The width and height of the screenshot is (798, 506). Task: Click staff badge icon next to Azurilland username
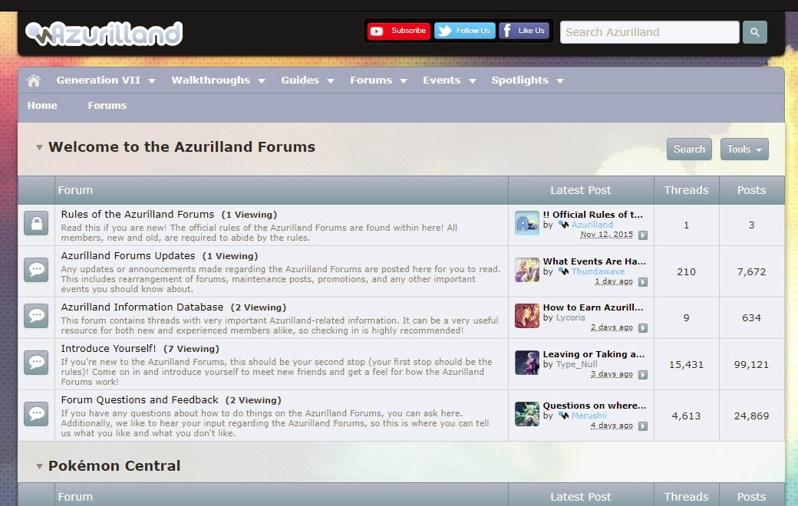click(563, 225)
